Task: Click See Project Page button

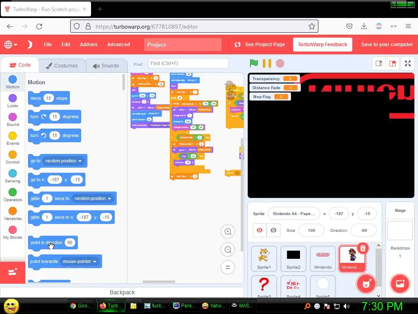Action: [x=260, y=44]
